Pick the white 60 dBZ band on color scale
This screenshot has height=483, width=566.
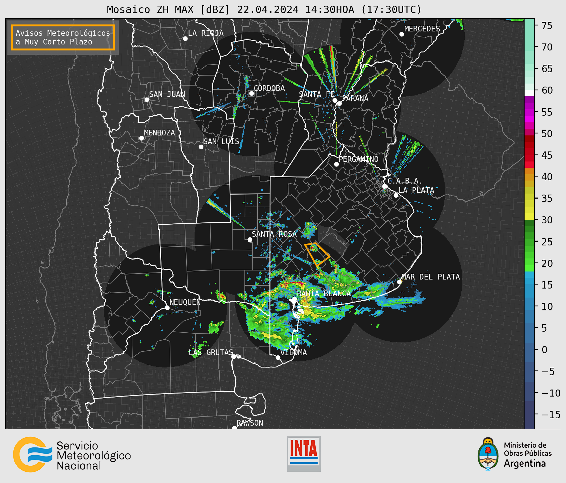529,93
